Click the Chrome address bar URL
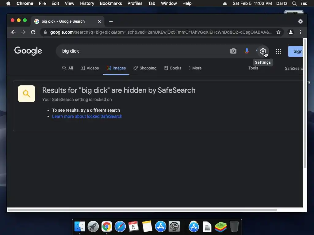Viewport: 314px width, 235px height. pyautogui.click(x=161, y=32)
